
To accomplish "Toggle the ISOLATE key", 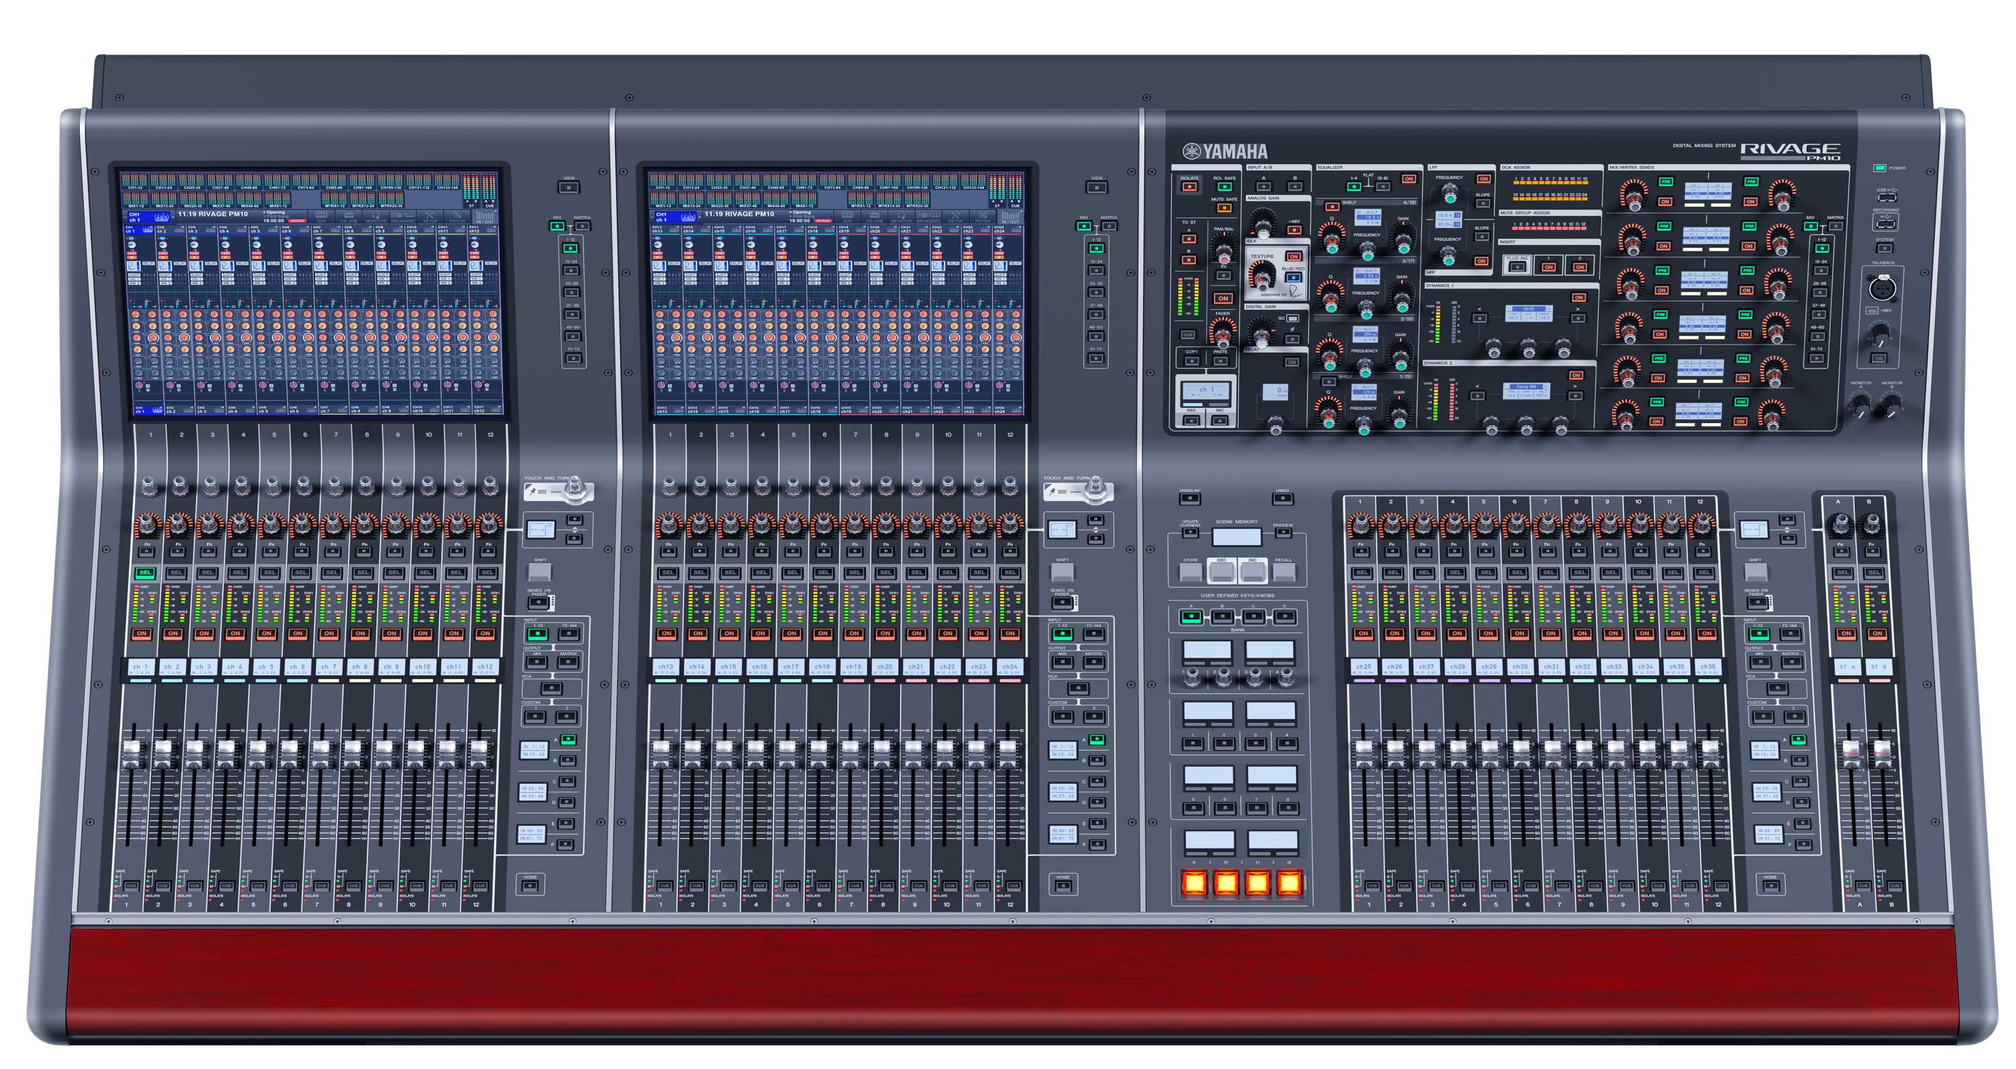I will [x=1189, y=188].
